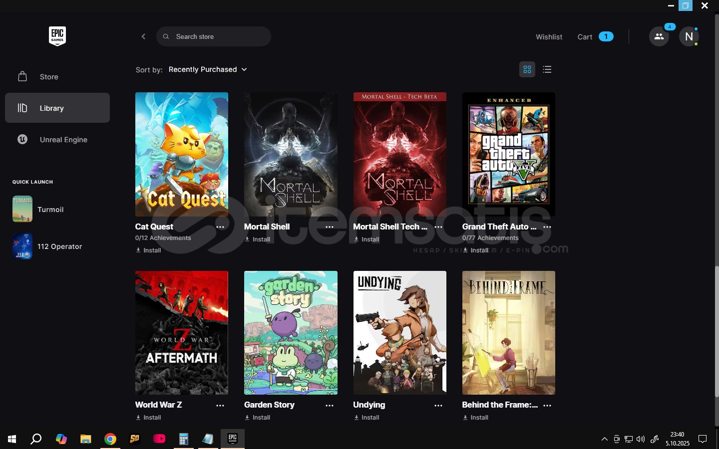Install Undying

click(366, 418)
